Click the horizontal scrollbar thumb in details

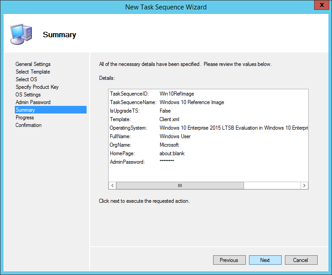pos(179,185)
